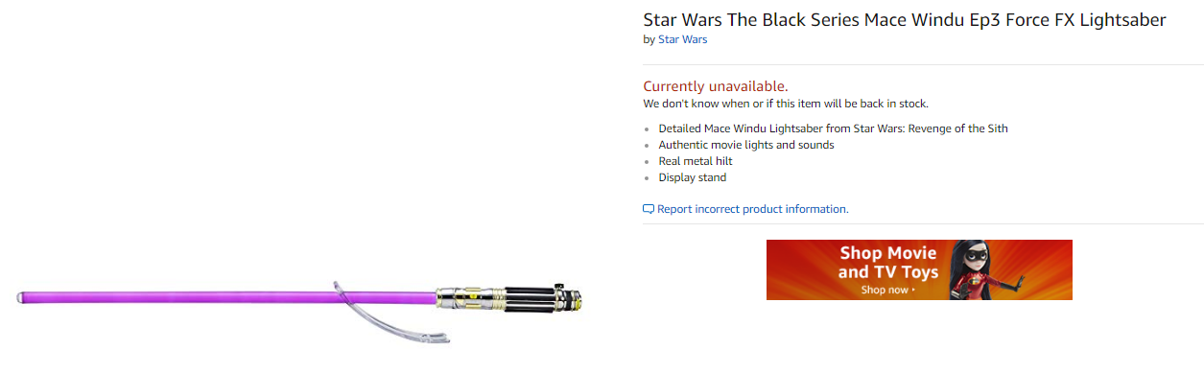1204x373 pixels.
Task: Click the lightsaber metal hilt in image
Action: click(509, 298)
